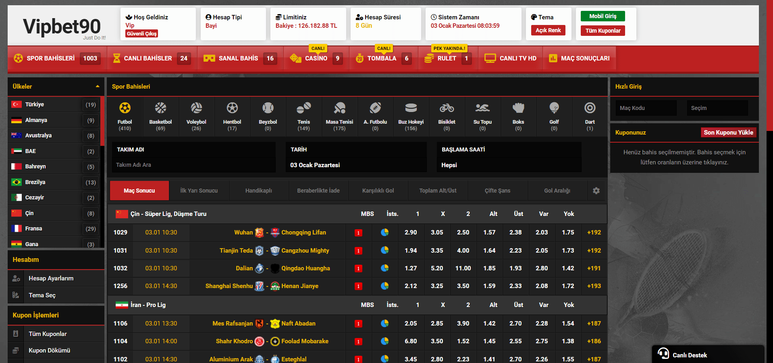This screenshot has height=363, width=773.
Task: Expand more bets +193 for Shanghai Shenhu match
Action: (594, 286)
